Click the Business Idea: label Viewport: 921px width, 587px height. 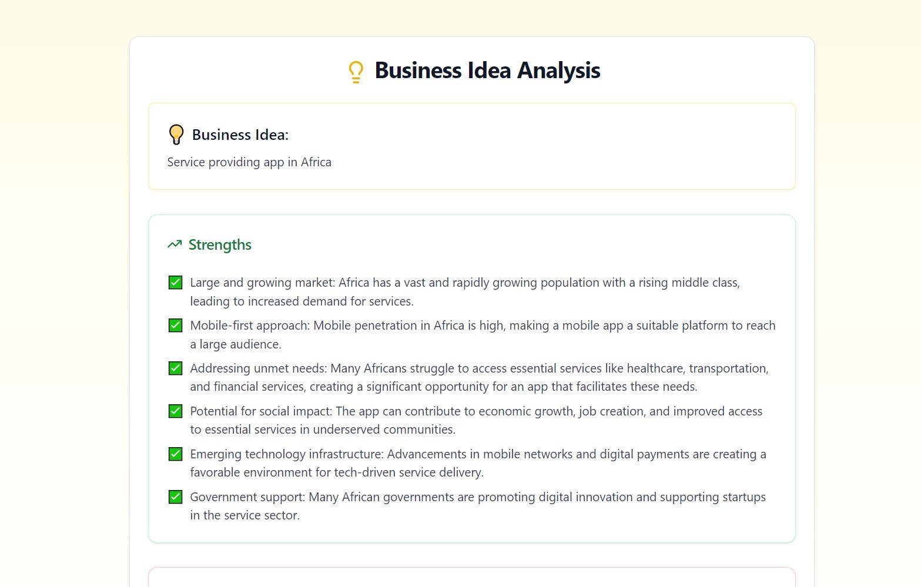(x=240, y=135)
